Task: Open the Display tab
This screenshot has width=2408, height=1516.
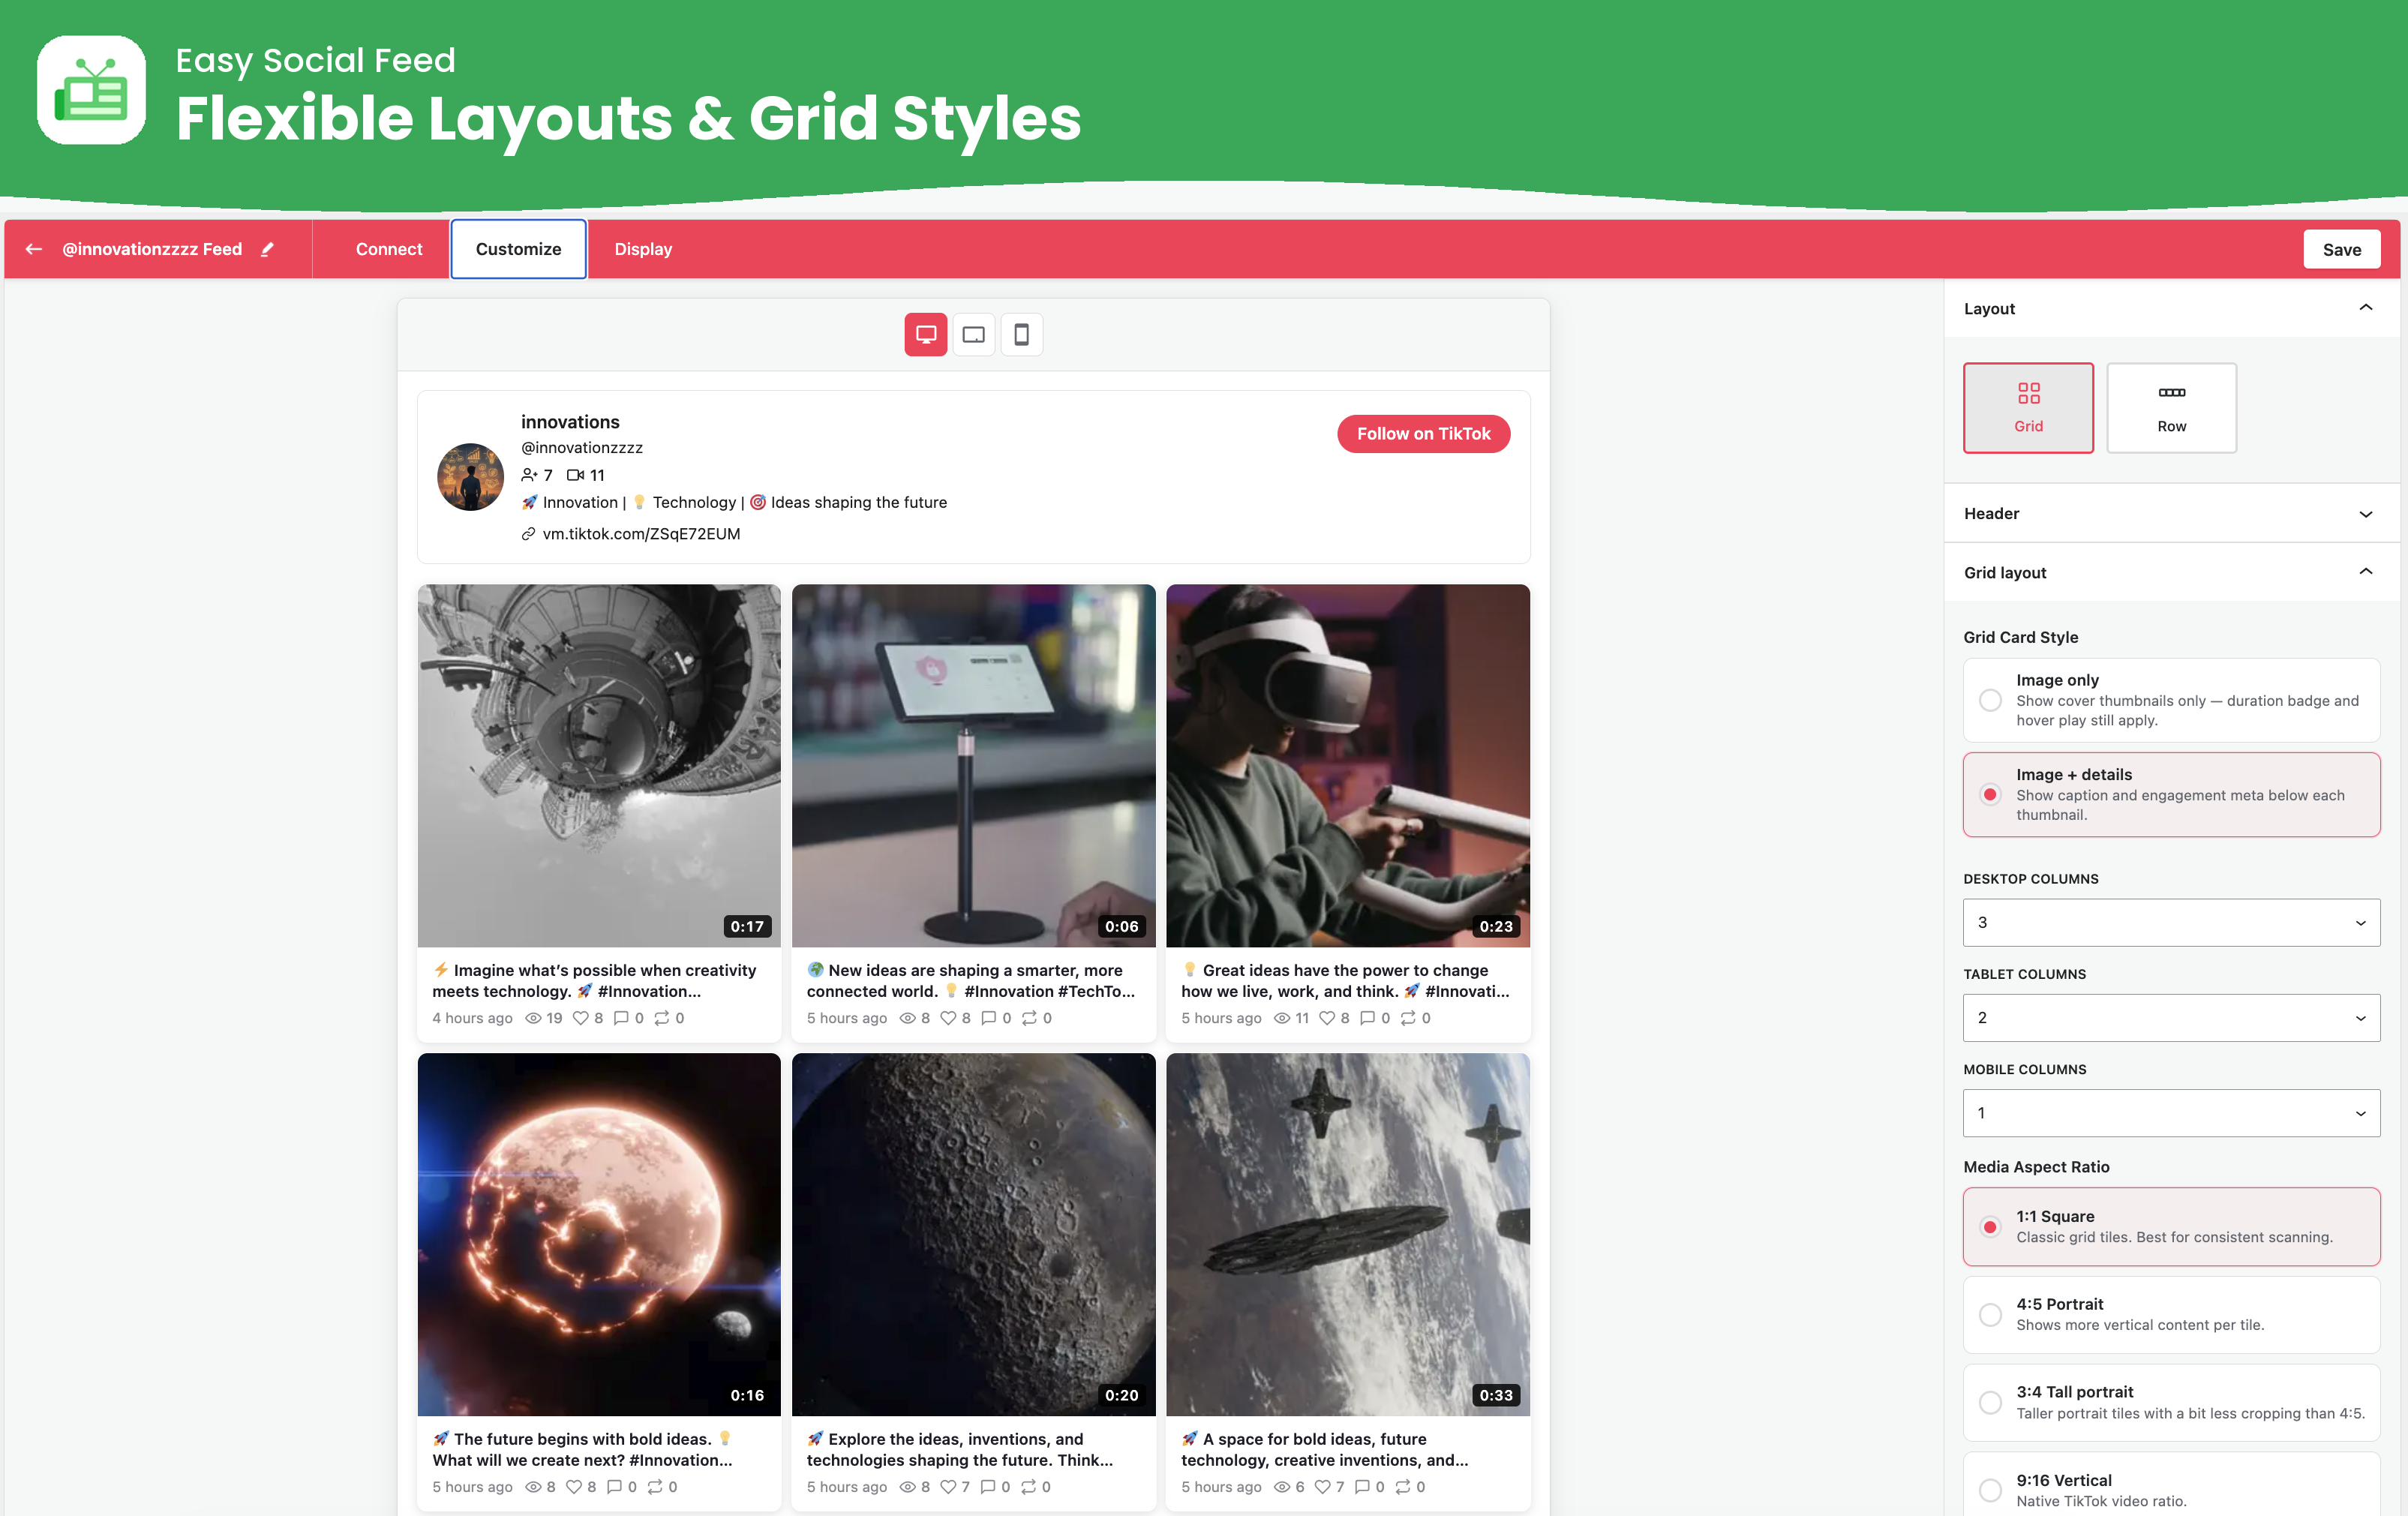Action: pyautogui.click(x=643, y=249)
